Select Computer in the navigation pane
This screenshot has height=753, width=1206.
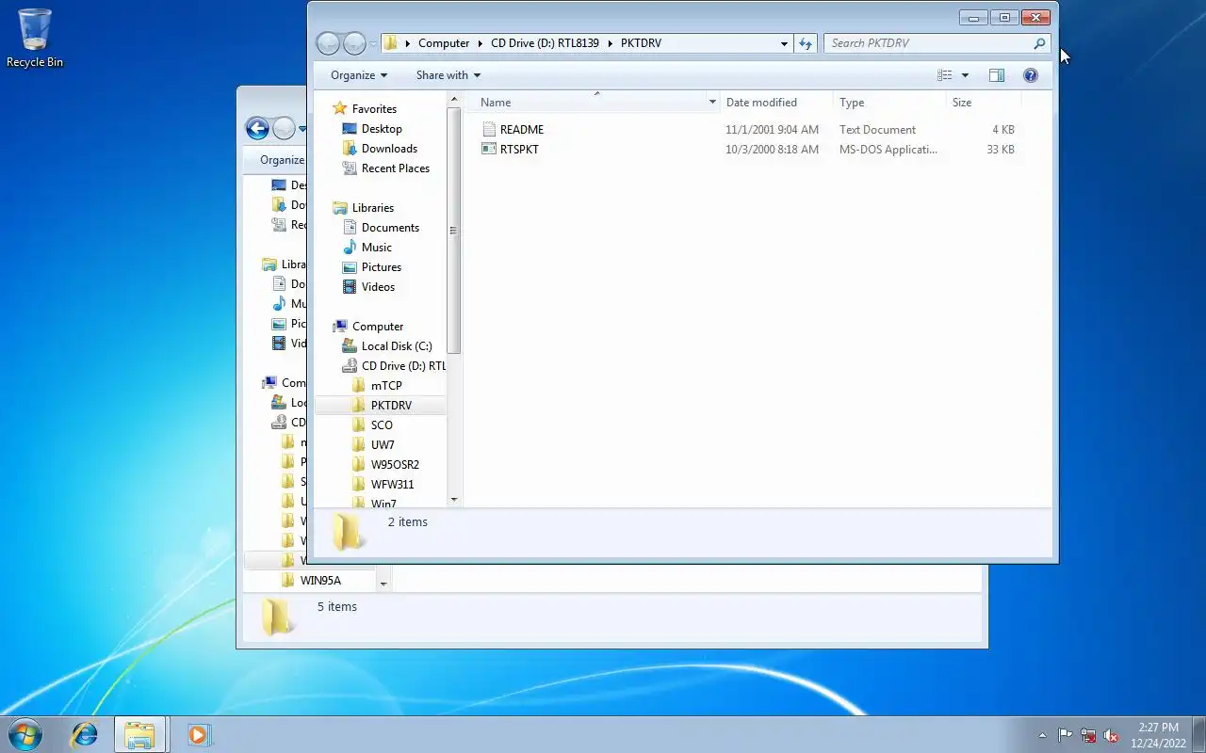click(x=377, y=327)
